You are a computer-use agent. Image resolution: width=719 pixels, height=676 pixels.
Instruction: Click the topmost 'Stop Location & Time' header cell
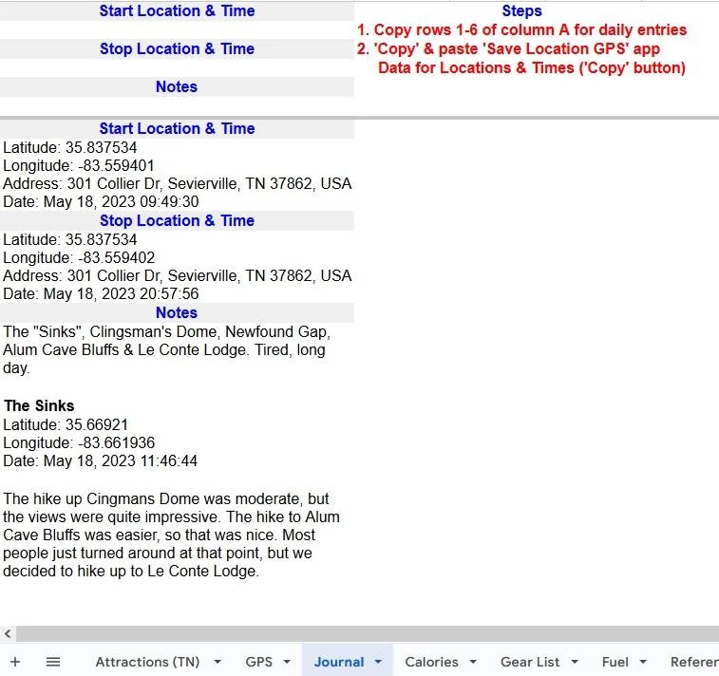(177, 48)
